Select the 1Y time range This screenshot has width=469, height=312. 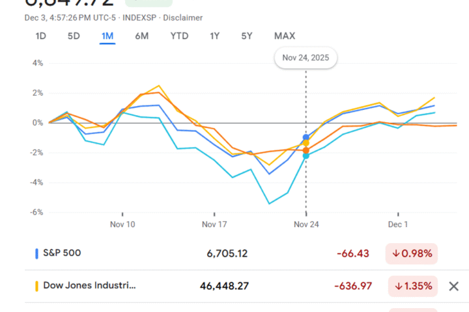click(214, 36)
